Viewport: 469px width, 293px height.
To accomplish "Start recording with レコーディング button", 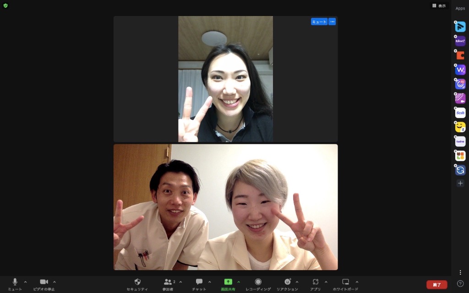I will click(x=258, y=282).
